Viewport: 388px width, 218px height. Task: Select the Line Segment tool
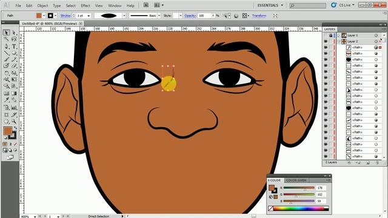click(7, 53)
